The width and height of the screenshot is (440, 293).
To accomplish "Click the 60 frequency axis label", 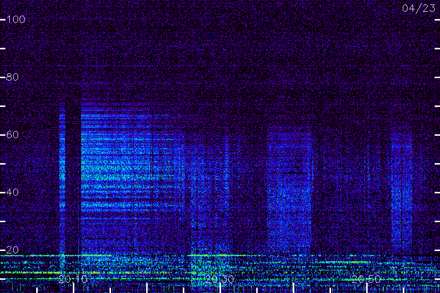I will (x=13, y=135).
